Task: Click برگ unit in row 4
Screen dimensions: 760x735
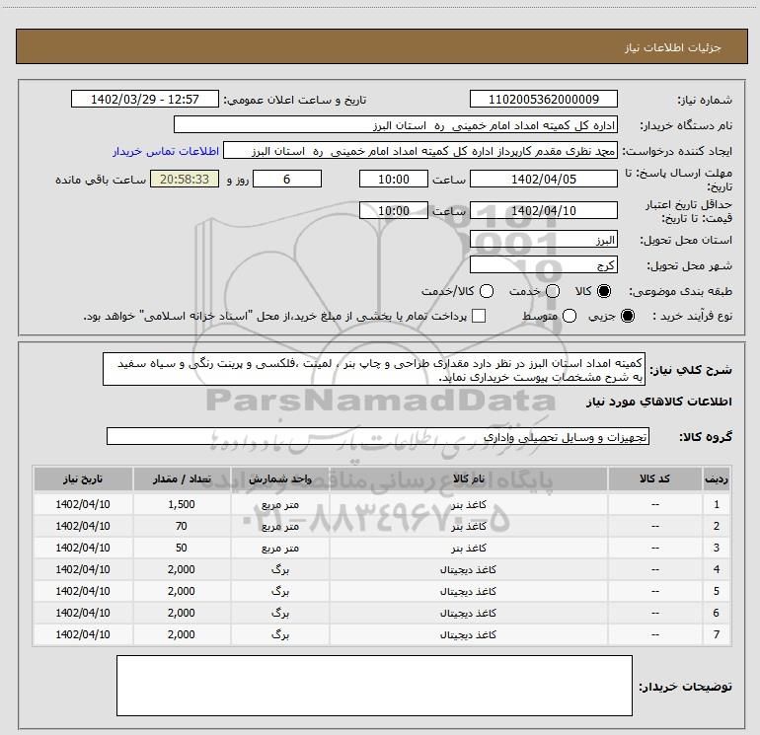Action: [x=280, y=570]
